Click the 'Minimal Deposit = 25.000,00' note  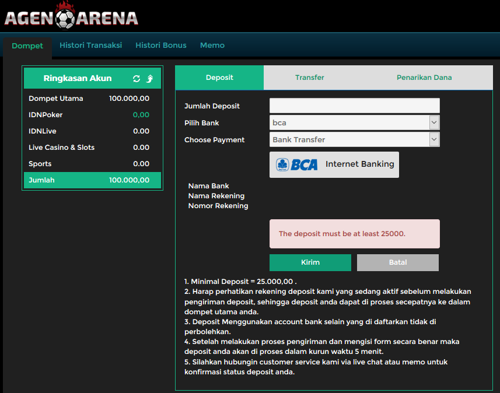coord(240,282)
